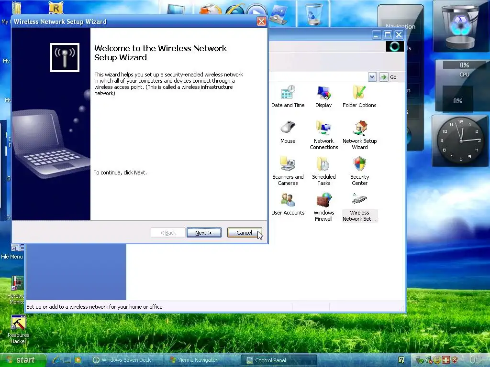Minimize the Control Panel window

pyautogui.click(x=377, y=34)
